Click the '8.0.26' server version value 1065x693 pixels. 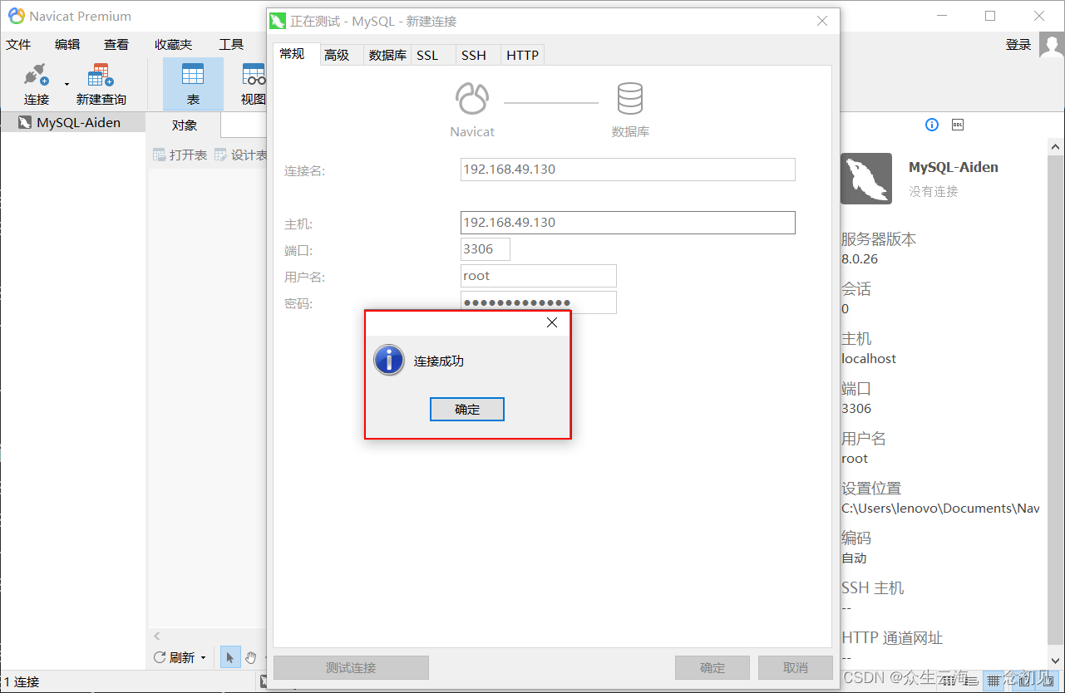click(x=860, y=259)
